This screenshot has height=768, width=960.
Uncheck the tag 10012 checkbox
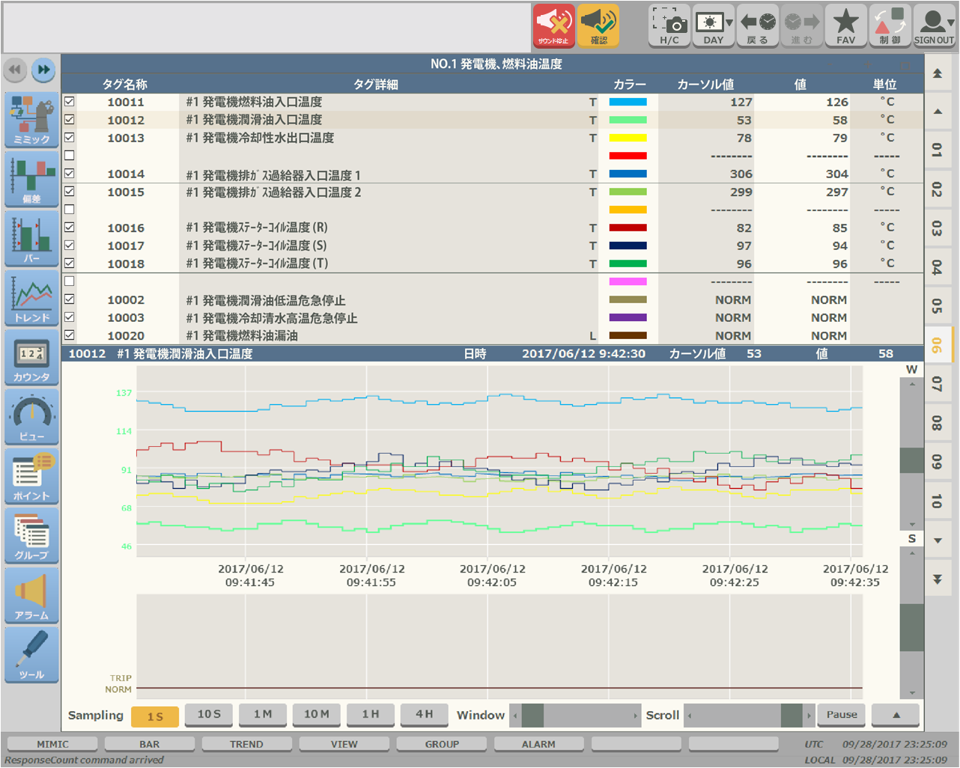(x=69, y=120)
